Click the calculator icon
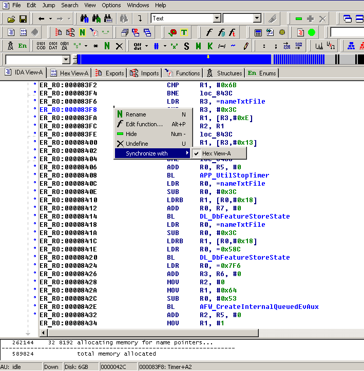The width and height of the screenshot is (364, 371). pos(258,32)
